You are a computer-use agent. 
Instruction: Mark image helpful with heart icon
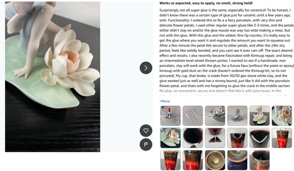[146, 131]
